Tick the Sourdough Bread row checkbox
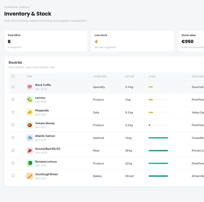 click(x=13, y=176)
